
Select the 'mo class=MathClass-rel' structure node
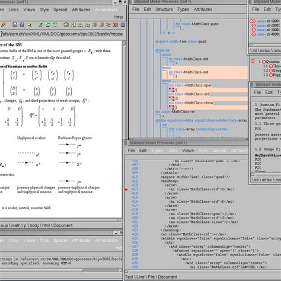(x=175, y=111)
